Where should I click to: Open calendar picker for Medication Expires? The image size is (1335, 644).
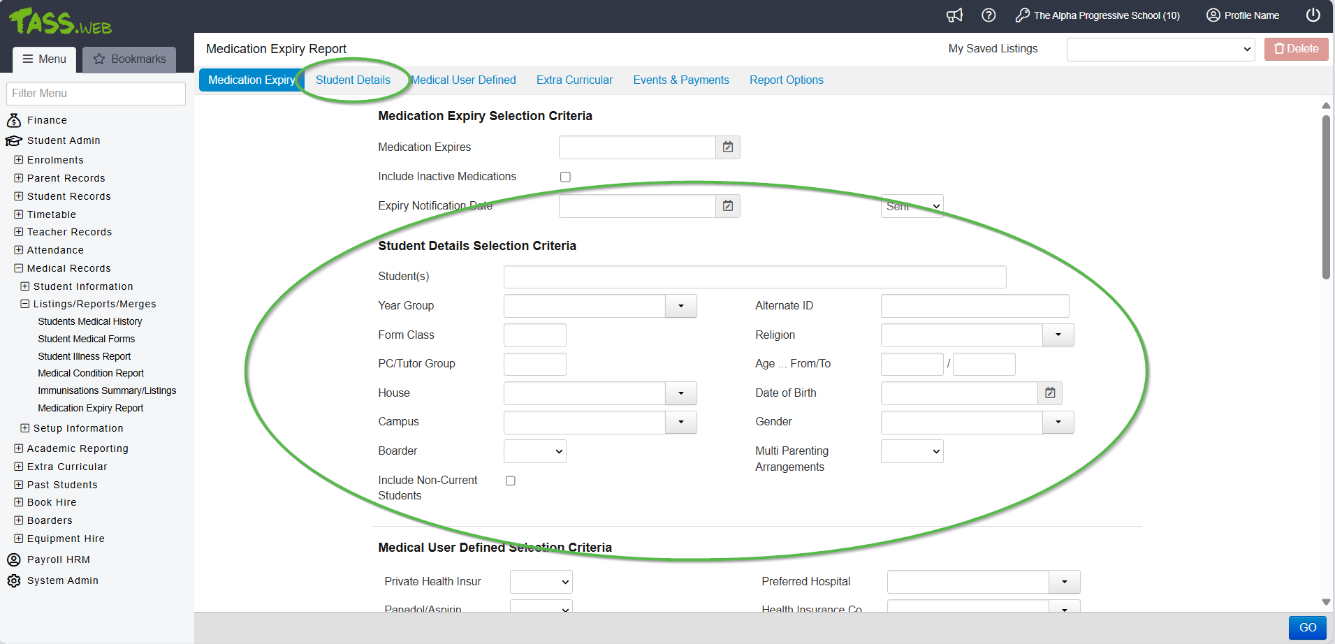tap(728, 147)
